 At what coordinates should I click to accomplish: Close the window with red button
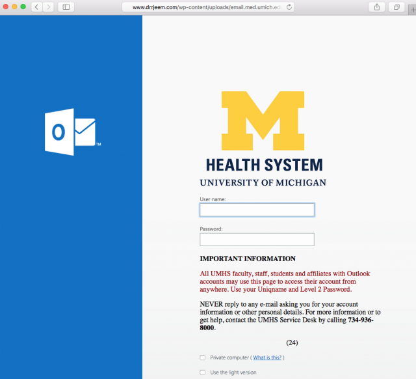pyautogui.click(x=6, y=7)
